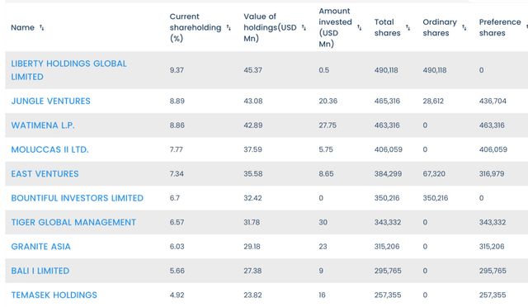Screen dimensions: 528x307
Task: Sort by Total shares icon
Action: [408, 27]
